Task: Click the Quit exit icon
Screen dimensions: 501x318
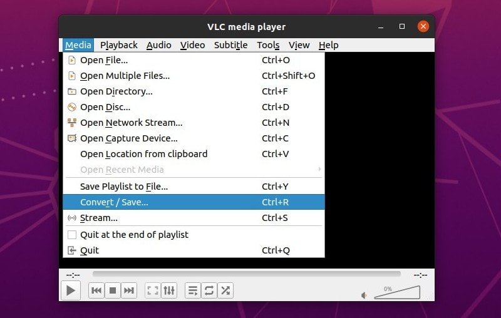Action: (x=72, y=250)
